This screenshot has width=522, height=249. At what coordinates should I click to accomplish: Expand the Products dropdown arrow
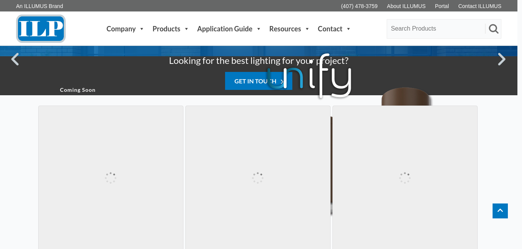click(x=186, y=29)
